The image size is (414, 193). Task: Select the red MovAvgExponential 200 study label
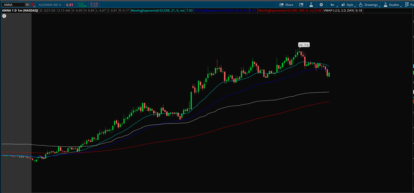286,11
